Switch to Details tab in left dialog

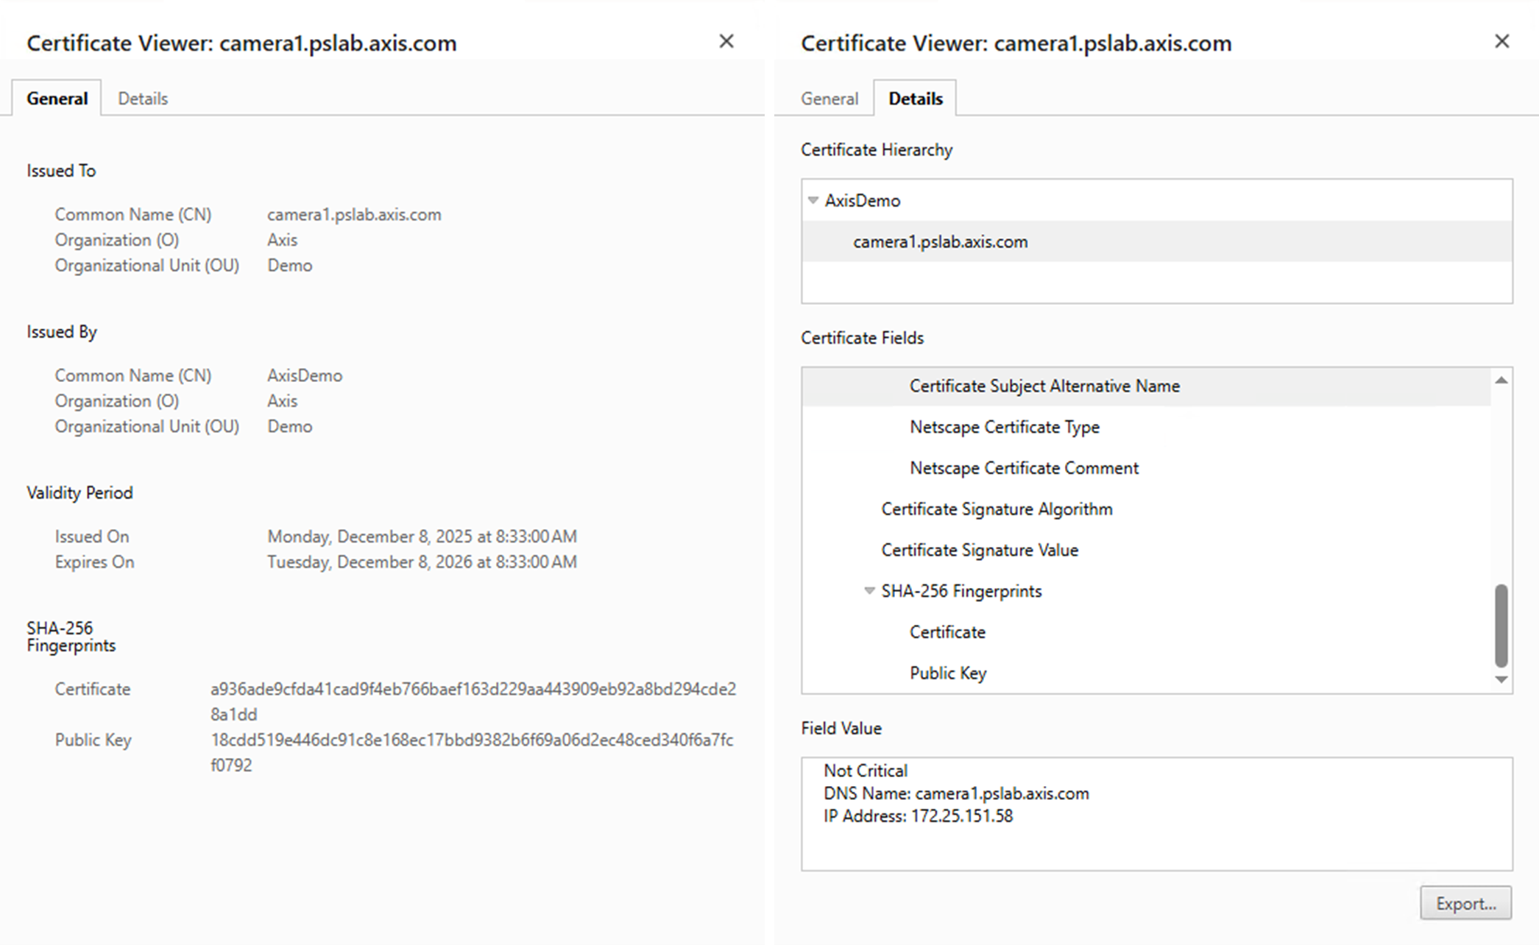tap(143, 99)
